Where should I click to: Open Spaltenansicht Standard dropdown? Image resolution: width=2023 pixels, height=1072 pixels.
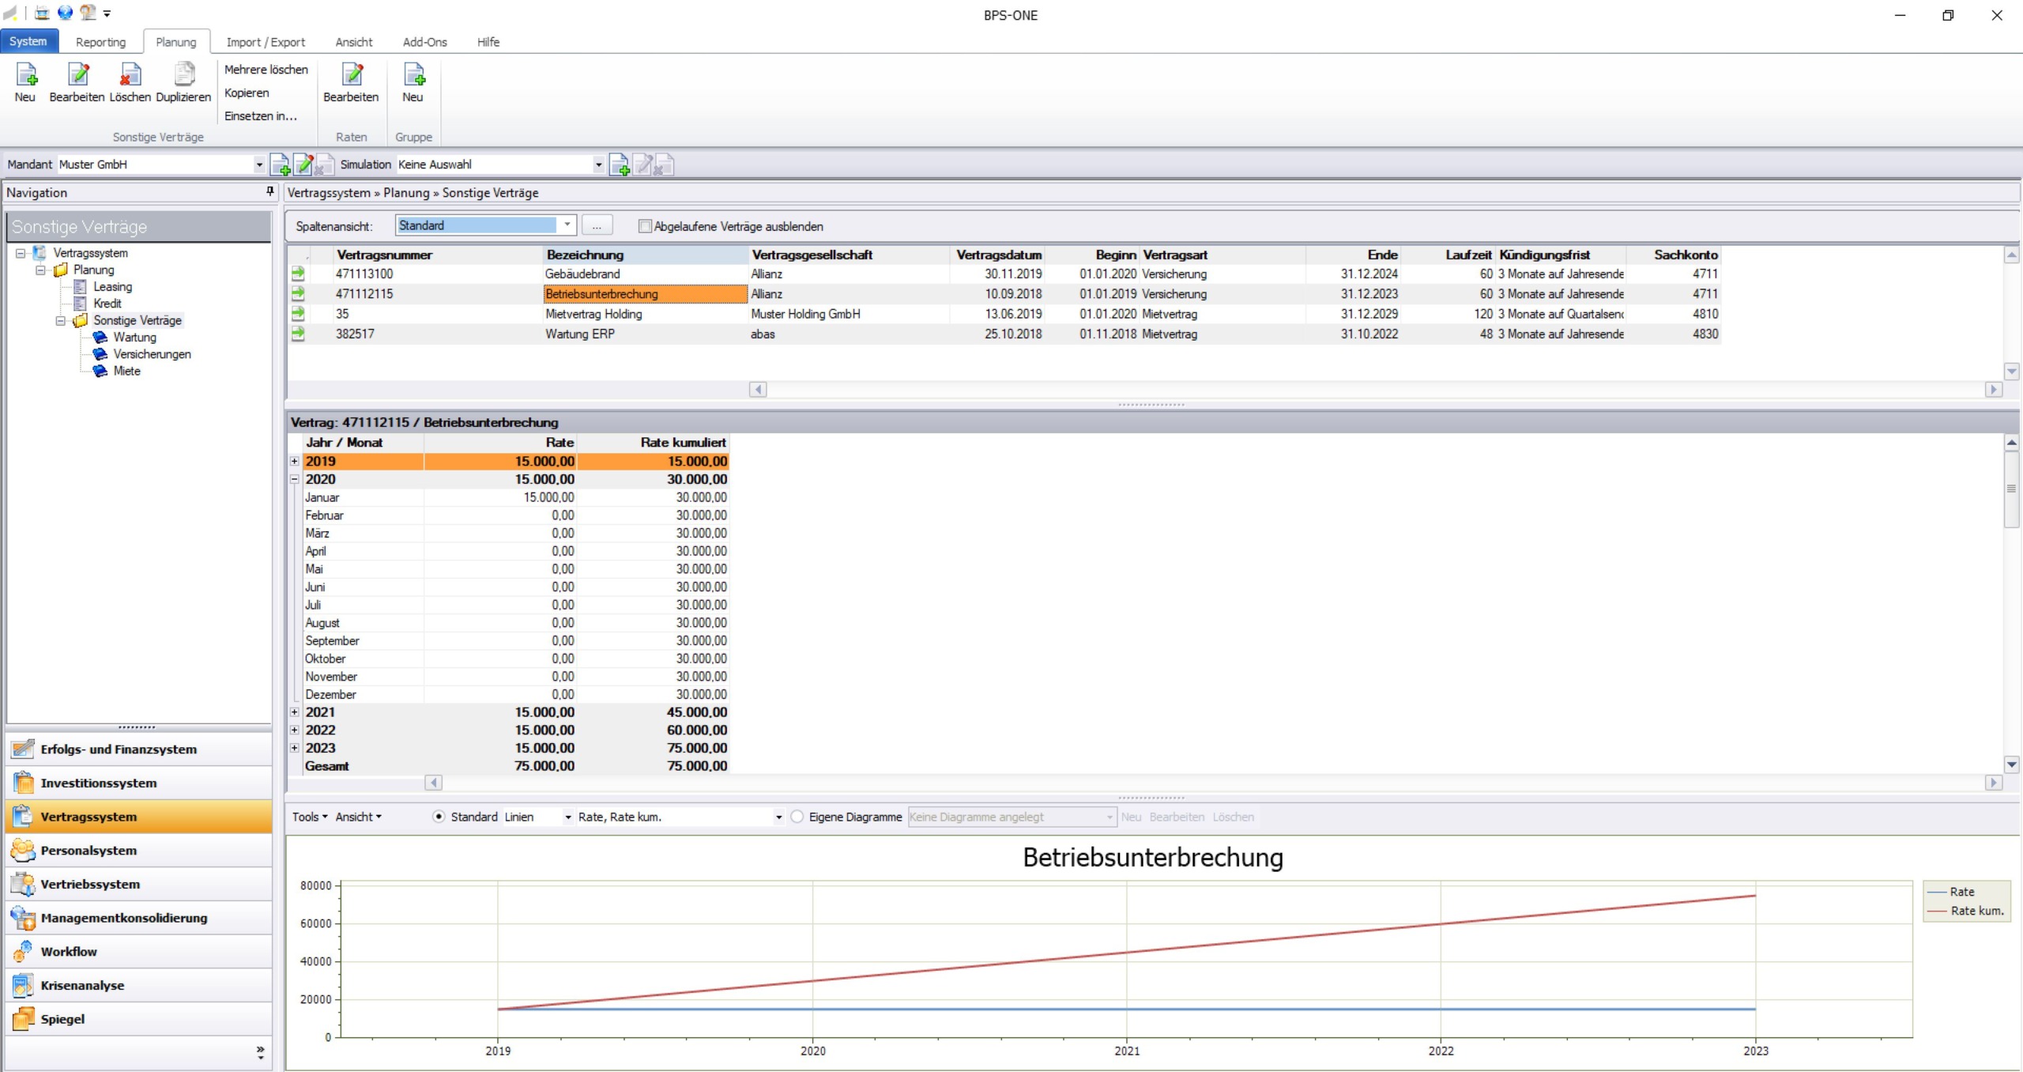pyautogui.click(x=567, y=225)
